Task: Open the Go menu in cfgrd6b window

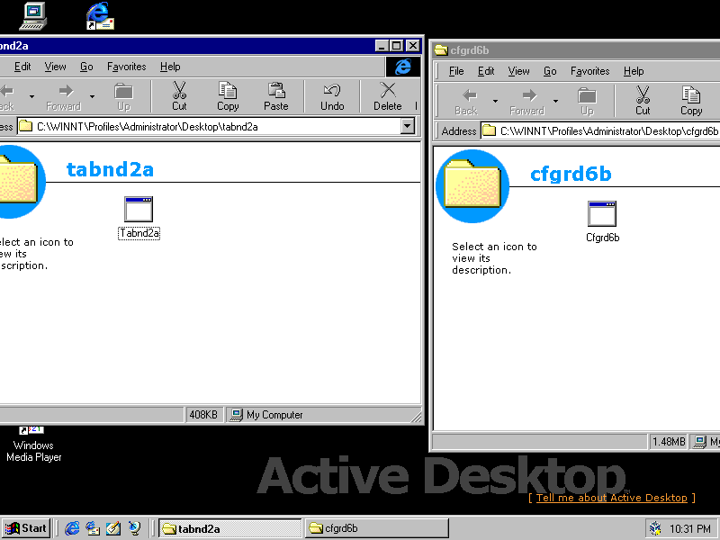Action: click(x=550, y=71)
